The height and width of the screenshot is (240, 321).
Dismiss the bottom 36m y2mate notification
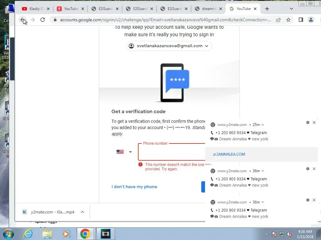314,200
